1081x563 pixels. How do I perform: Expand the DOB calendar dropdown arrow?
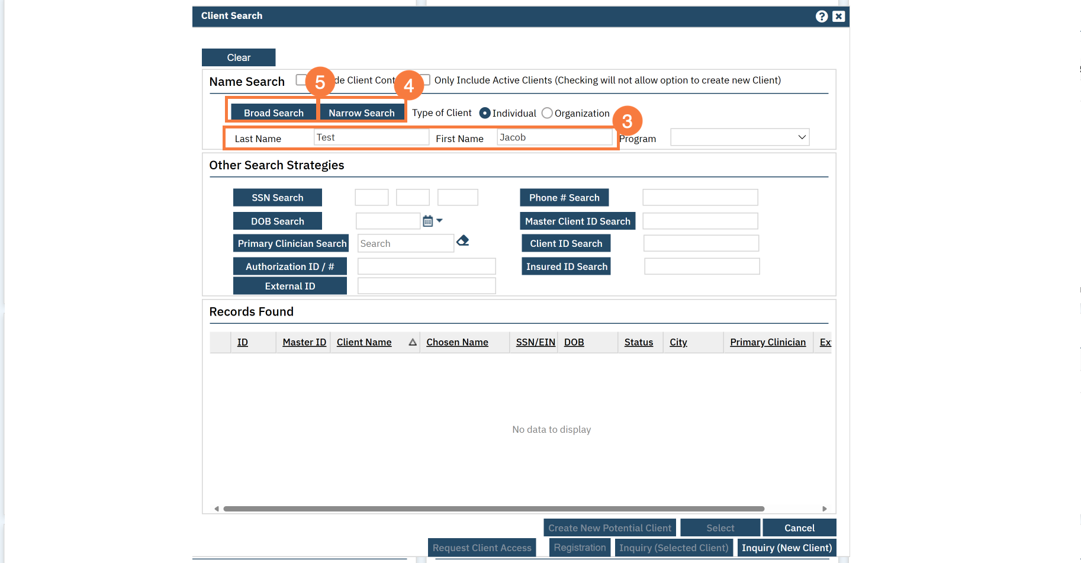tap(439, 221)
